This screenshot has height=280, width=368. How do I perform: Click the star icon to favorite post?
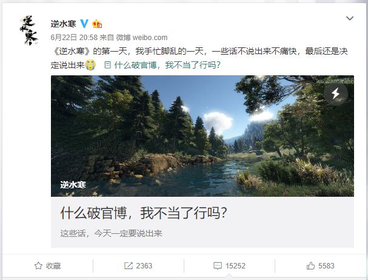point(38,265)
